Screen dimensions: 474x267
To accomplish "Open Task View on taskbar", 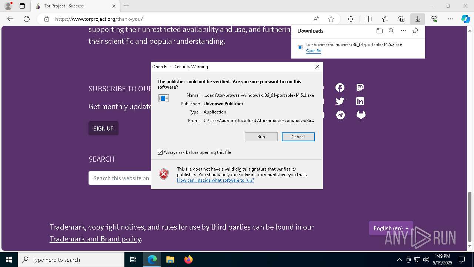I will click(x=133, y=260).
